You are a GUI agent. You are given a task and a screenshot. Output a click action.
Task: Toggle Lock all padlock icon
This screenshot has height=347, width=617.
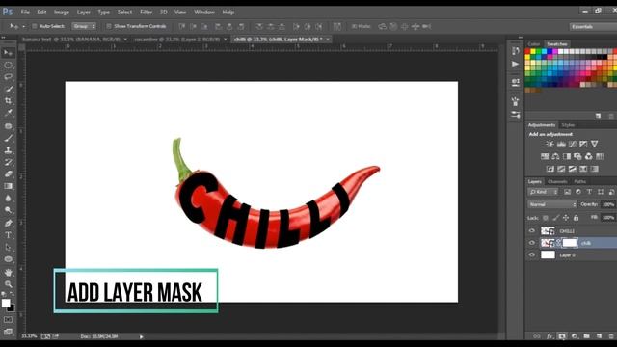click(x=577, y=218)
